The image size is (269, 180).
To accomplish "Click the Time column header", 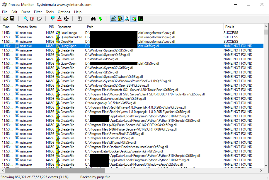I will coord(8,27).
